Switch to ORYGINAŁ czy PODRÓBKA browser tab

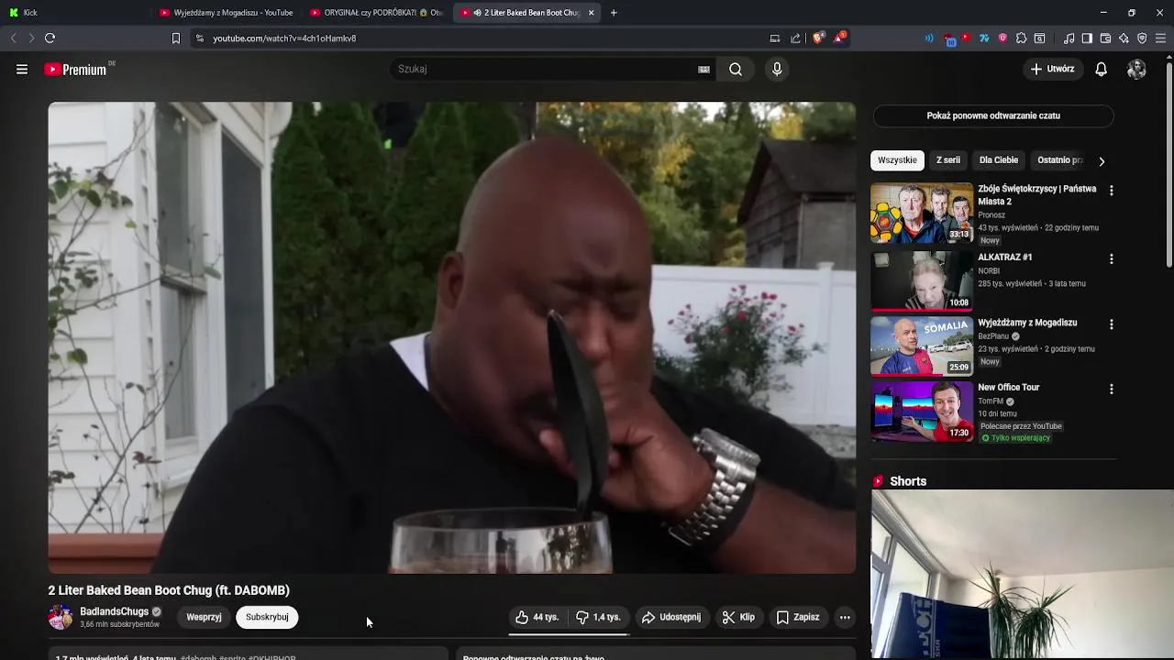pos(377,13)
